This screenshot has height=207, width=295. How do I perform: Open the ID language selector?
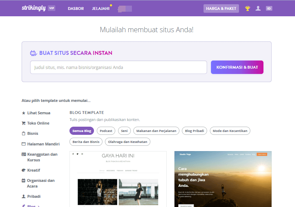(269, 8)
